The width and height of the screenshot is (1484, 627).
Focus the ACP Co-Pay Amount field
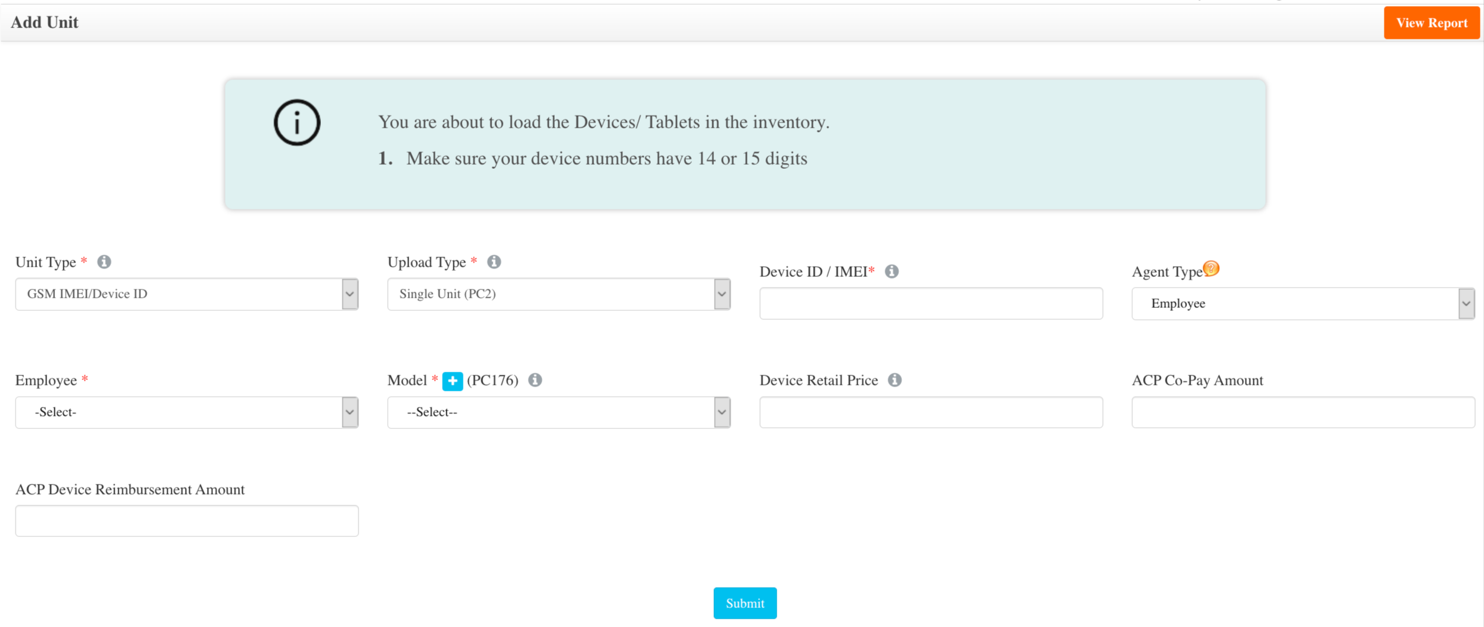[x=1303, y=412]
